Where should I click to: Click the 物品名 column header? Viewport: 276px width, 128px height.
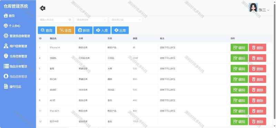click(x=53, y=38)
